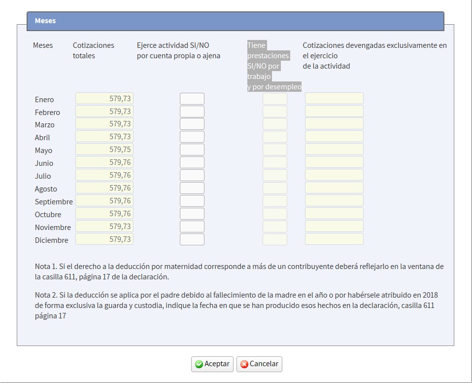
Task: Select the Septiembre activity SI/NO field
Action: [x=192, y=201]
